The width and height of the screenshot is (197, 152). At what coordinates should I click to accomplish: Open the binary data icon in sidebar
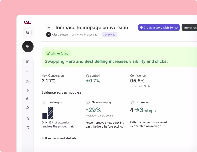coord(28,119)
